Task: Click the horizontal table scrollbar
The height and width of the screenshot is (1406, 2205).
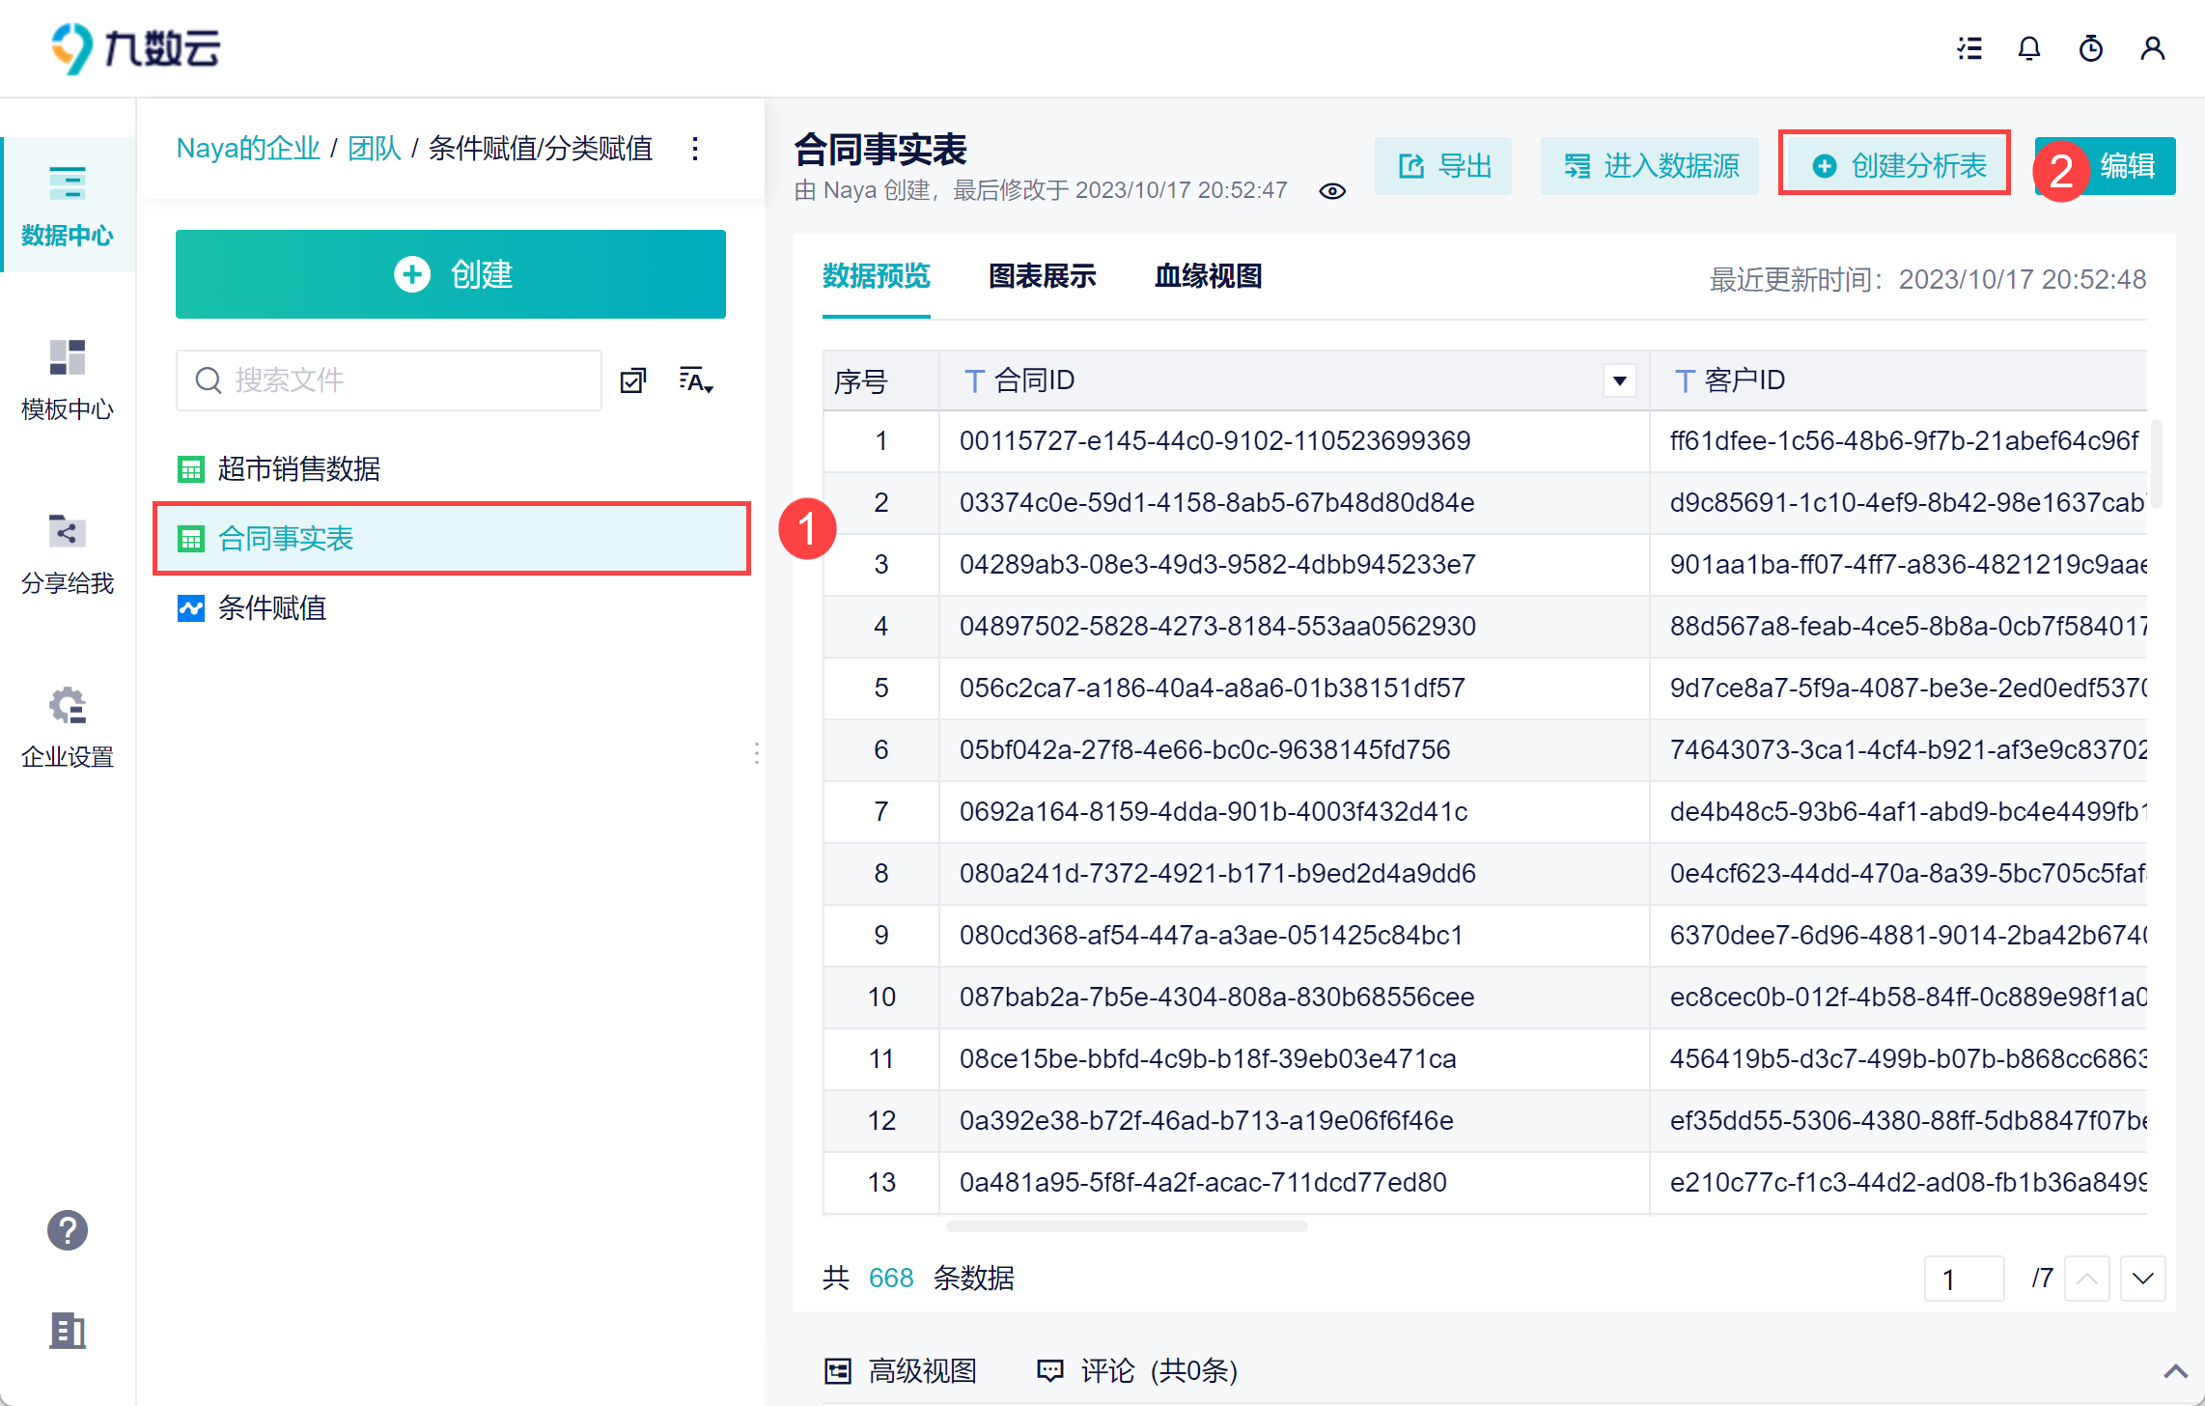Action: click(1126, 1226)
